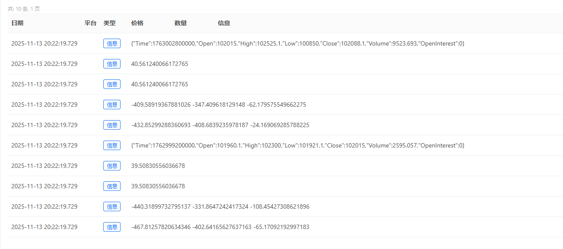Click the date cell of the -467.81257820634346 row
The width and height of the screenshot is (563, 249).
tap(44, 227)
